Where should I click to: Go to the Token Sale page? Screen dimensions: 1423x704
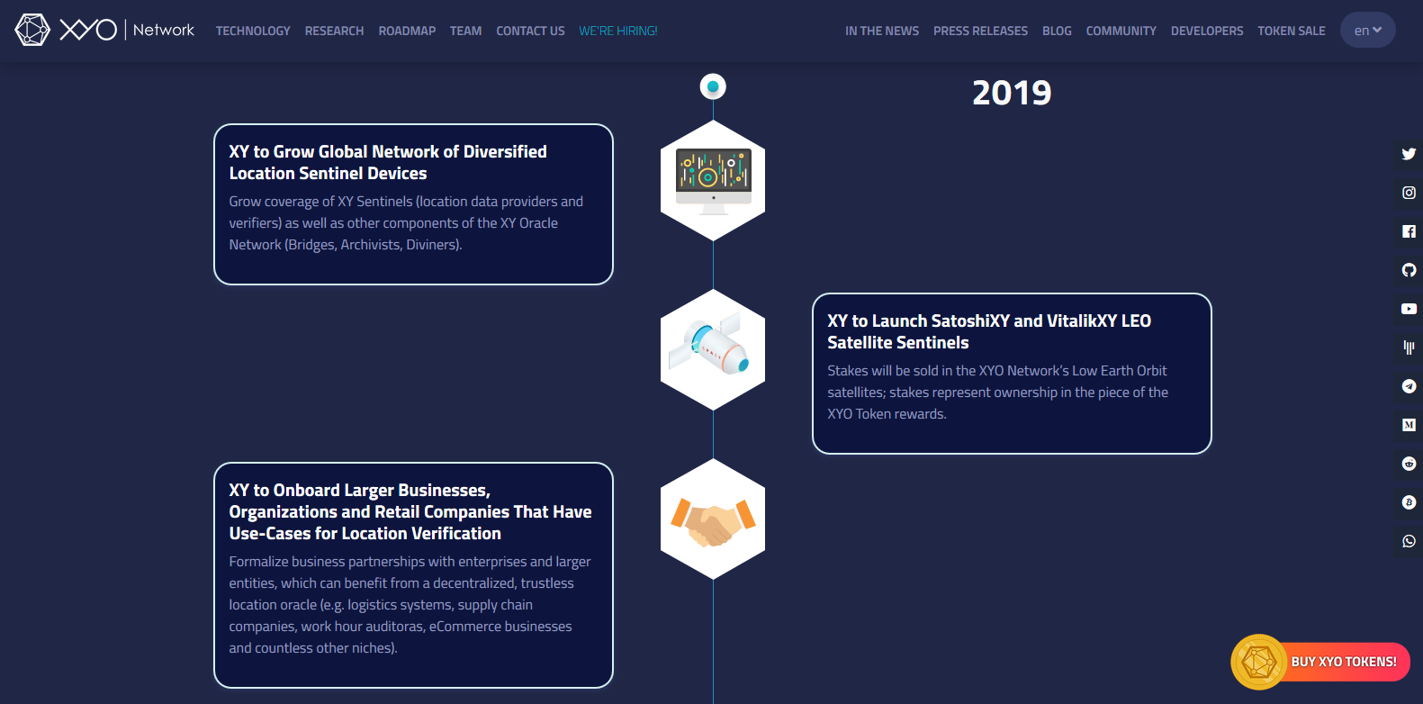click(x=1292, y=31)
